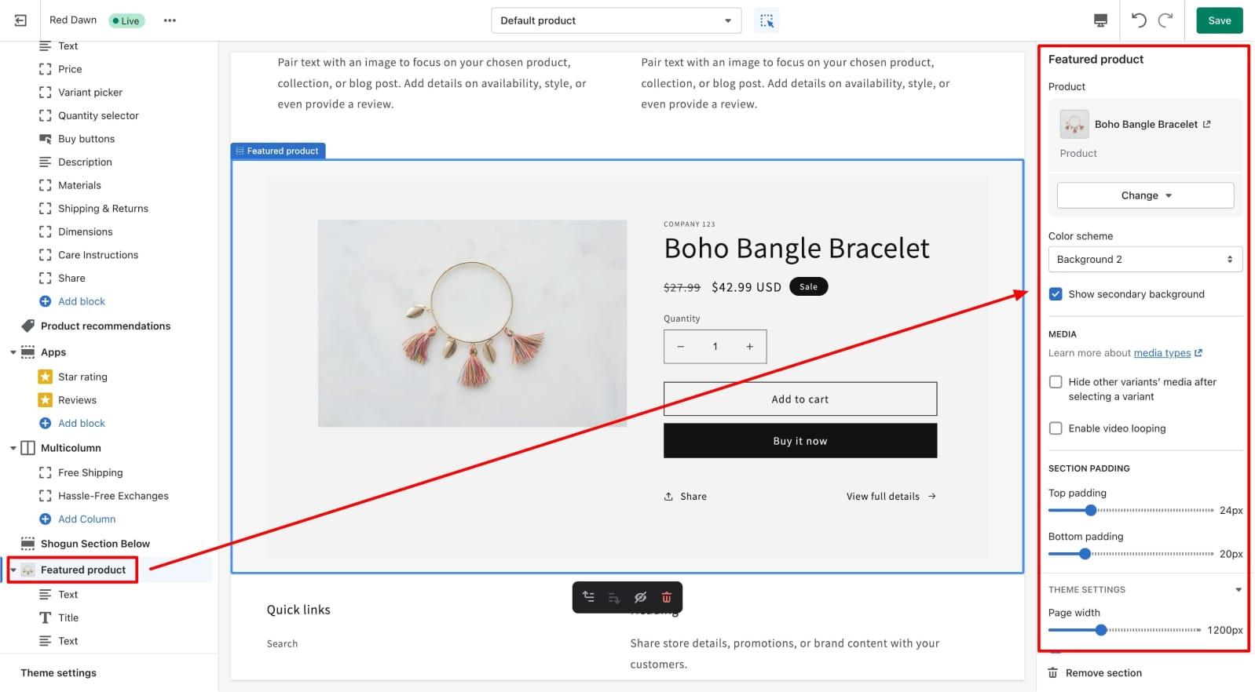Click the green Save button

[1219, 20]
